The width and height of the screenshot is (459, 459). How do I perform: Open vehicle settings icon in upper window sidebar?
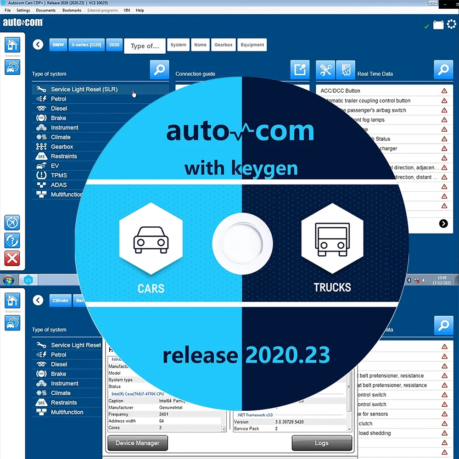tap(12, 67)
